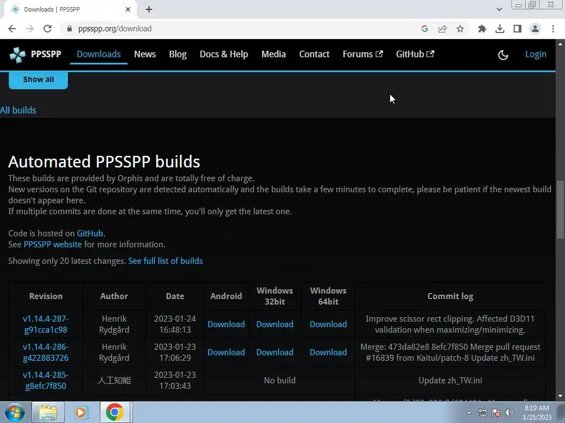Download Android build for v1.14.4-287
Viewport: 565px width, 423px height.
coord(226,324)
